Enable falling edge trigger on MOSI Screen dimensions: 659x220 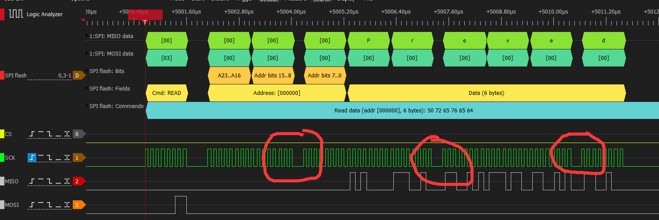tap(50, 204)
